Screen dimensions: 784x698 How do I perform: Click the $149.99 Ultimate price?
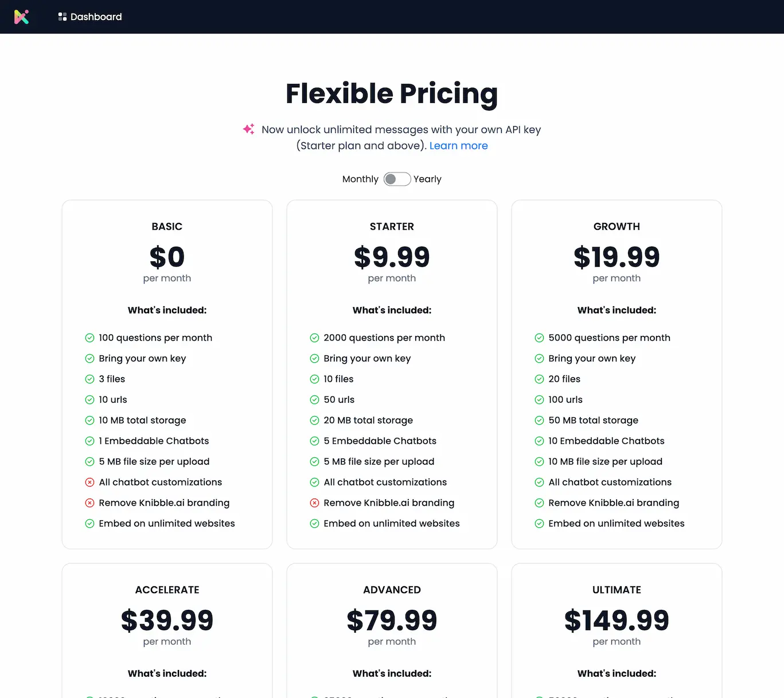pyautogui.click(x=617, y=621)
